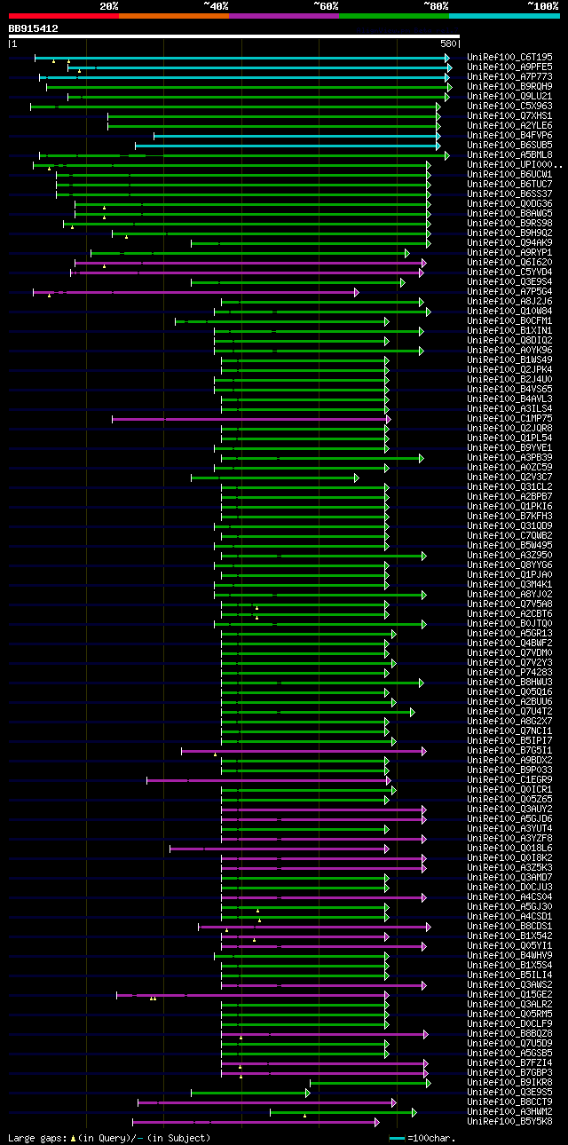Select the UniRef100_Q7U4T2 label

pos(509,711)
